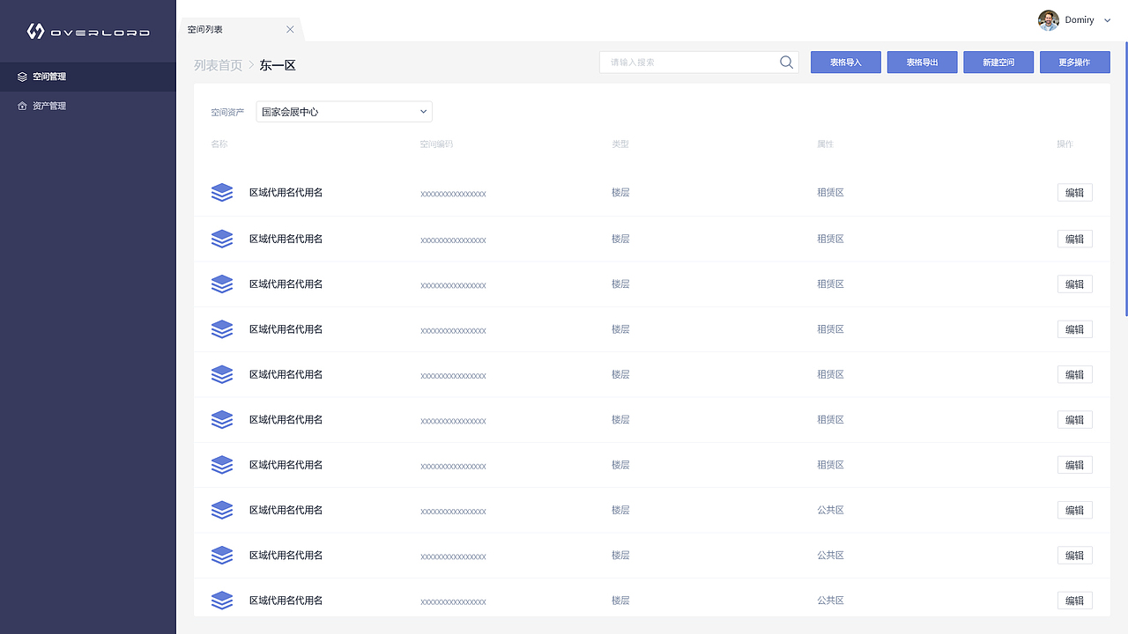Select the 空间列表 tab
The height and width of the screenshot is (634, 1128).
pos(206,30)
